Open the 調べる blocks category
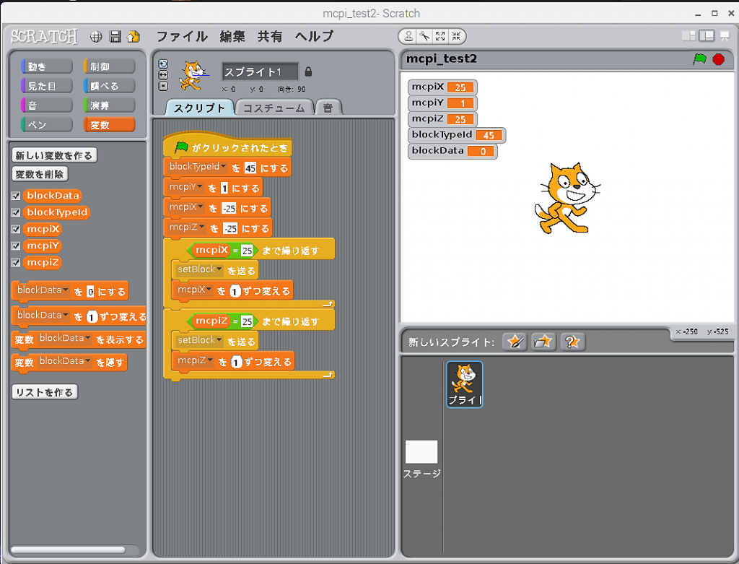739x564 pixels. (x=110, y=86)
